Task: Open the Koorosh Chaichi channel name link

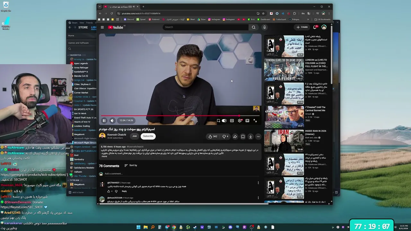Action: 117,135
